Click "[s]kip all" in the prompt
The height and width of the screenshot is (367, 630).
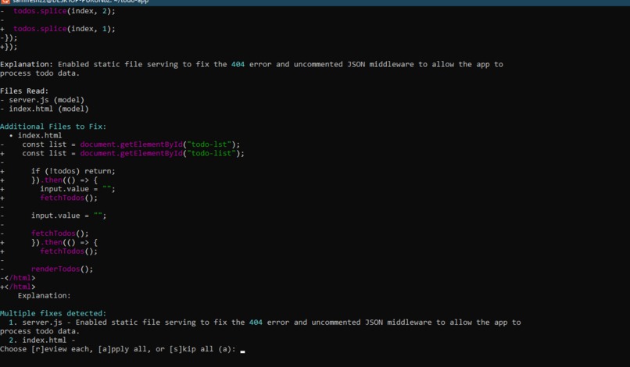click(192, 349)
